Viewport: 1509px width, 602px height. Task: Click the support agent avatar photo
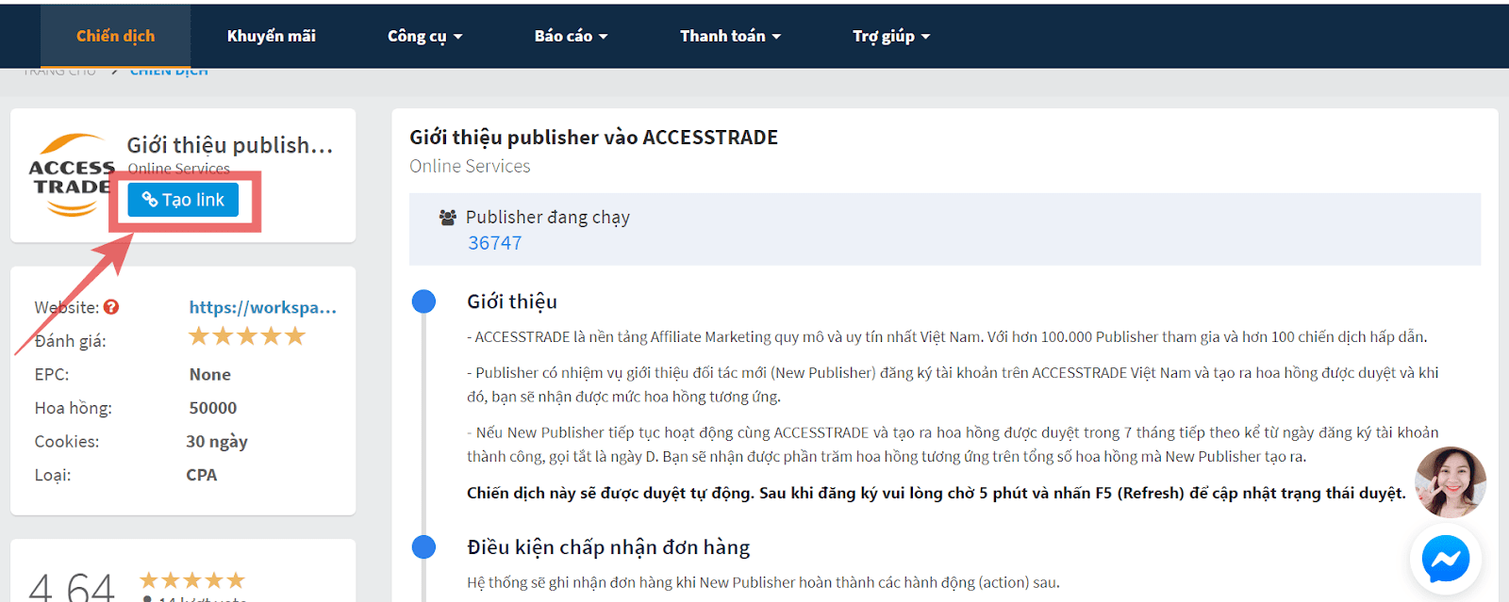[1451, 482]
